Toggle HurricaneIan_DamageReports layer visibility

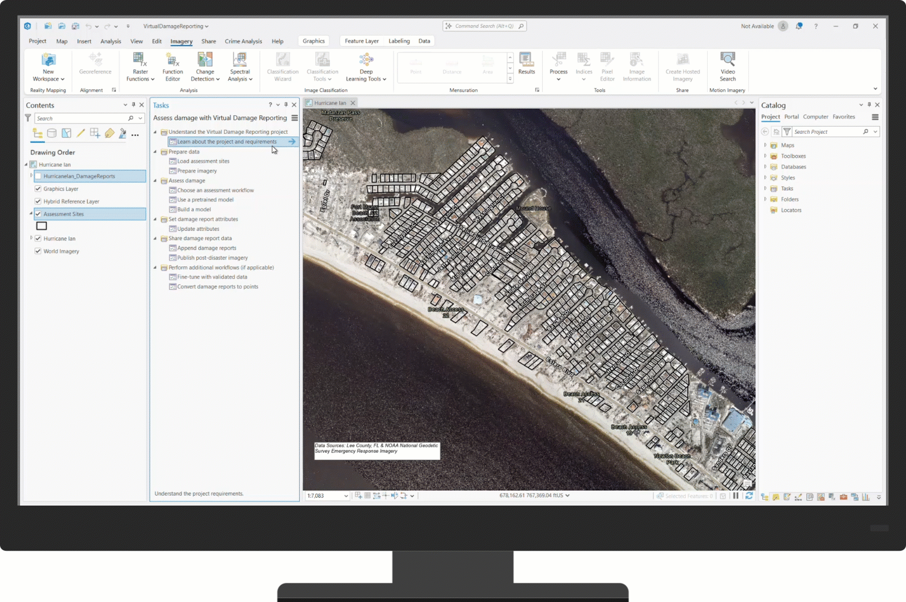click(x=38, y=176)
